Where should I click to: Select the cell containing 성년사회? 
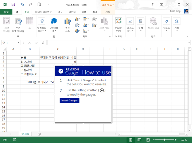[x=30, y=62]
